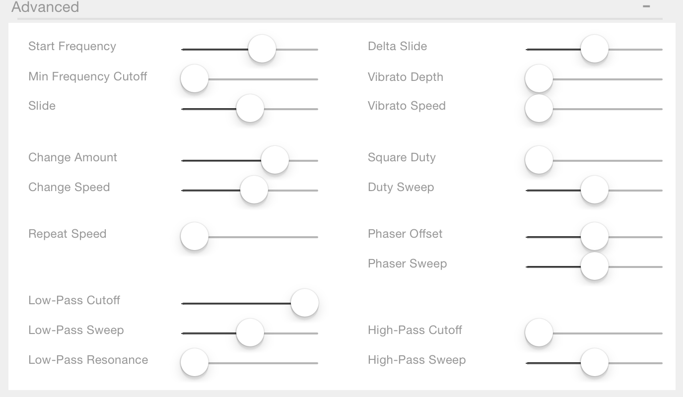The image size is (683, 397).
Task: Click the Slide slider handle
Action: [250, 108]
